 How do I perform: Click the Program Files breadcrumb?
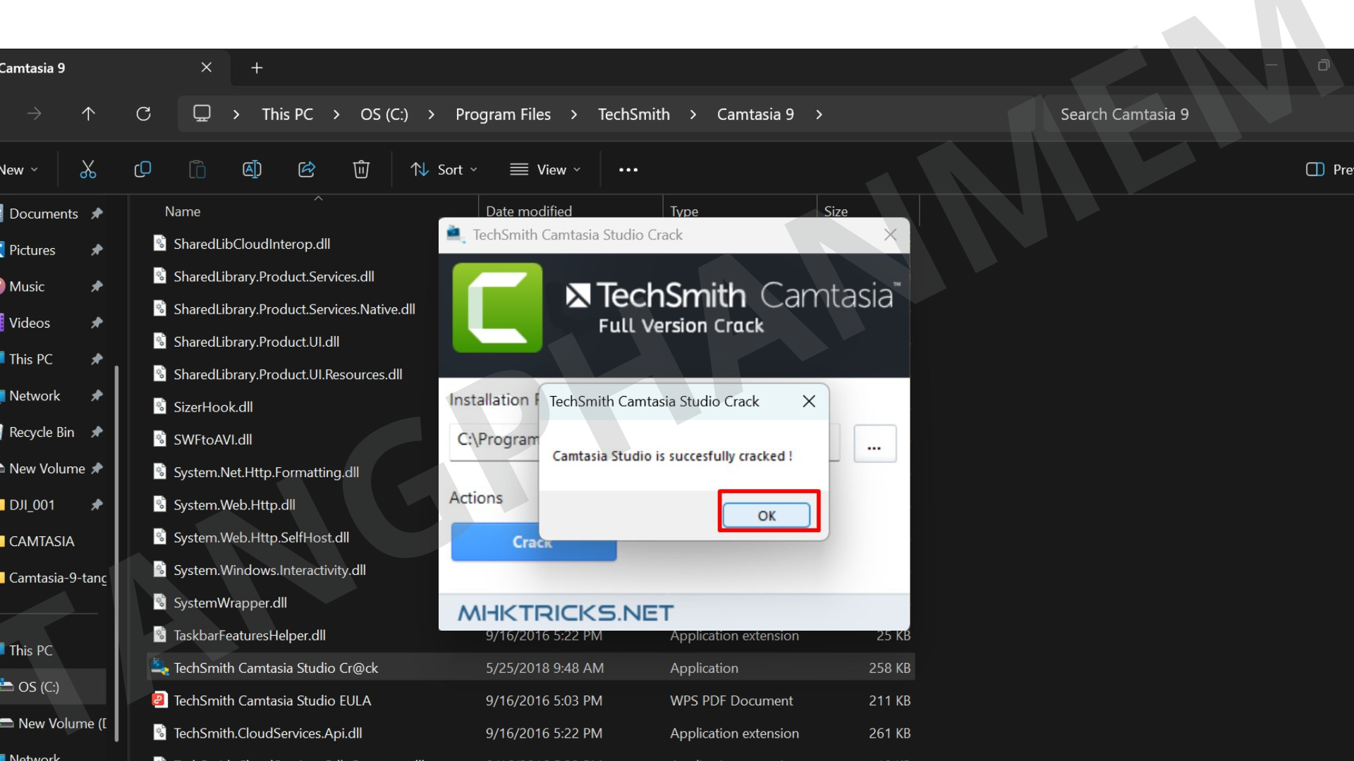pyautogui.click(x=503, y=114)
